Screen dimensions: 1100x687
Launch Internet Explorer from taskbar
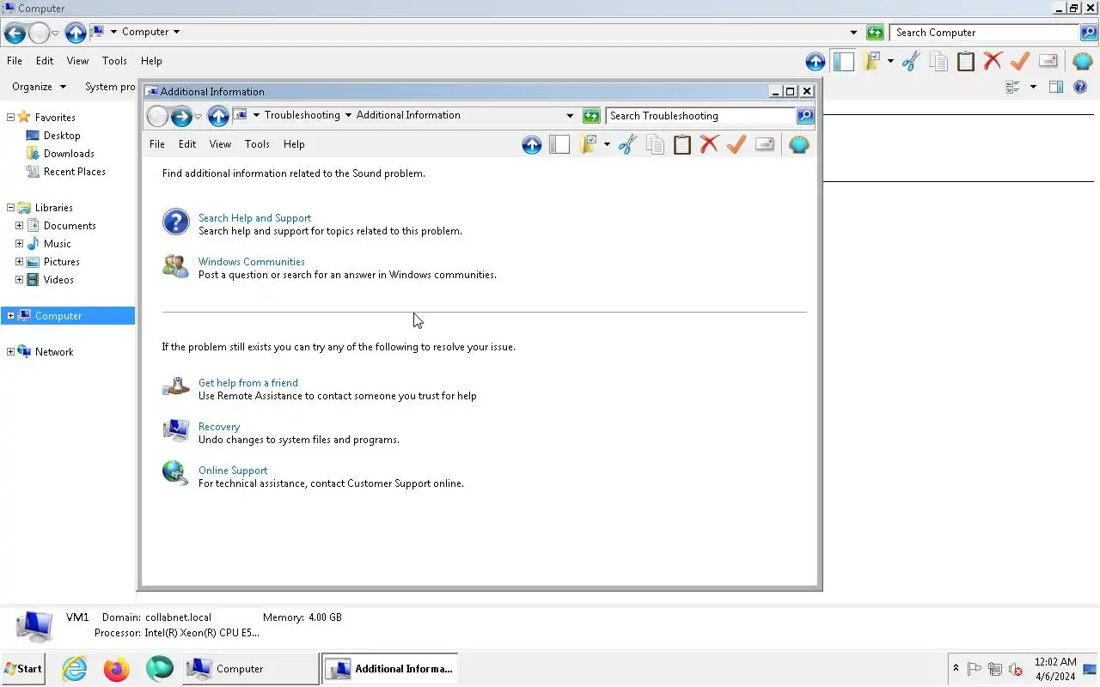(75, 668)
